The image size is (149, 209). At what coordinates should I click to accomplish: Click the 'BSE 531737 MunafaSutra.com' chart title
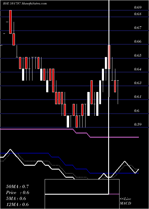tap(25, 4)
